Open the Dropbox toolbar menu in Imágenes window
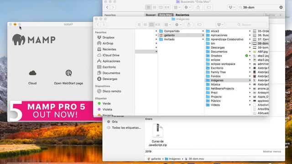The height and width of the screenshot is (164, 292). pos(220,25)
